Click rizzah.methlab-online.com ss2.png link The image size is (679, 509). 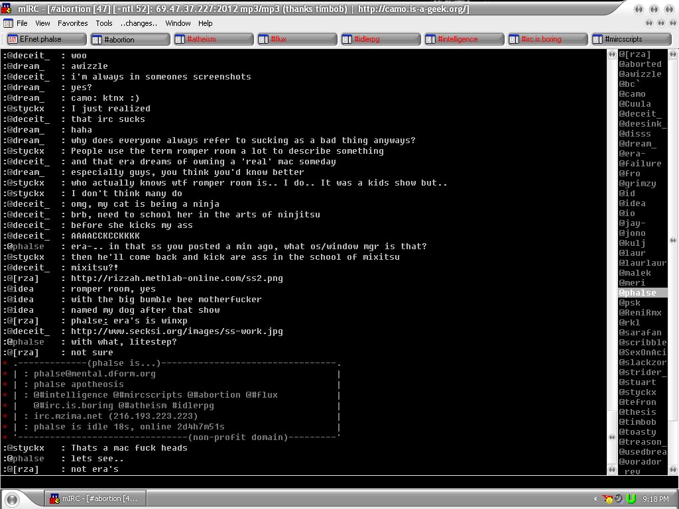coord(176,278)
